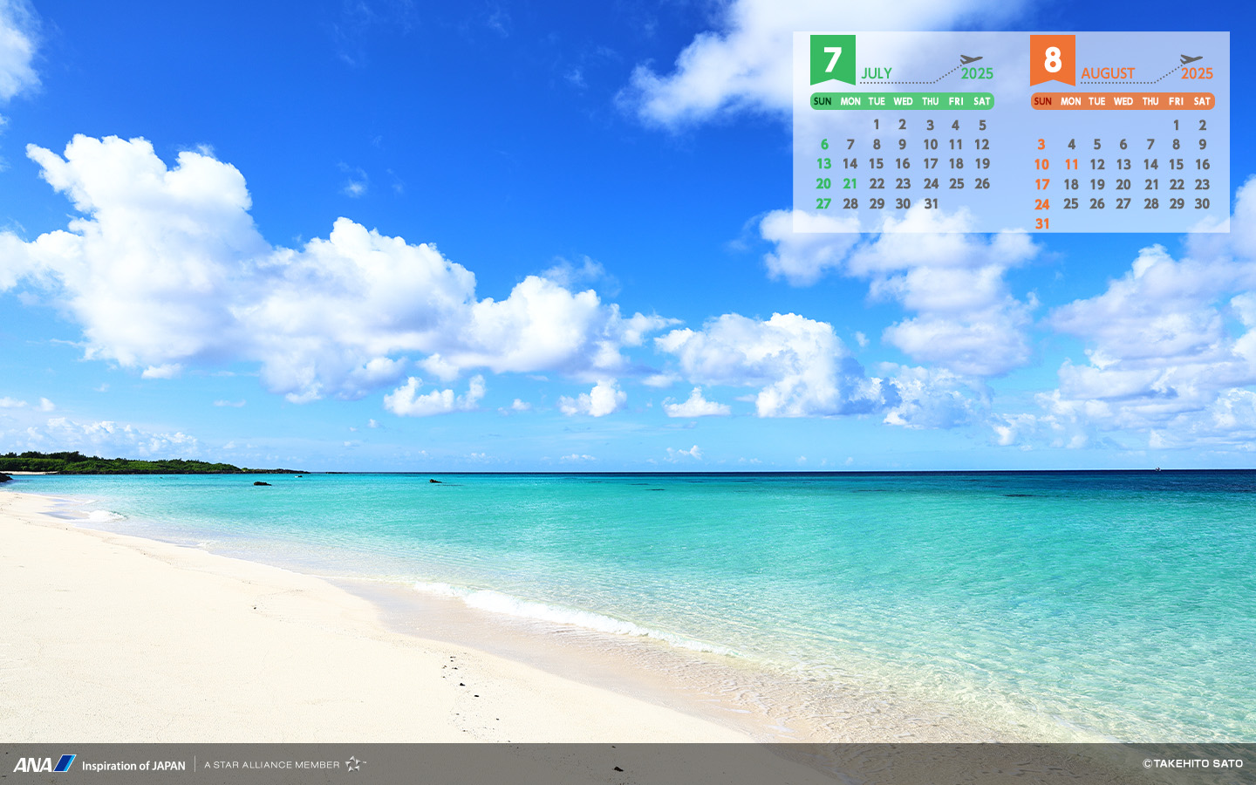Viewport: 1256px width, 785px height.
Task: Click the SAT header in August calendar
Action: pyautogui.click(x=1202, y=101)
